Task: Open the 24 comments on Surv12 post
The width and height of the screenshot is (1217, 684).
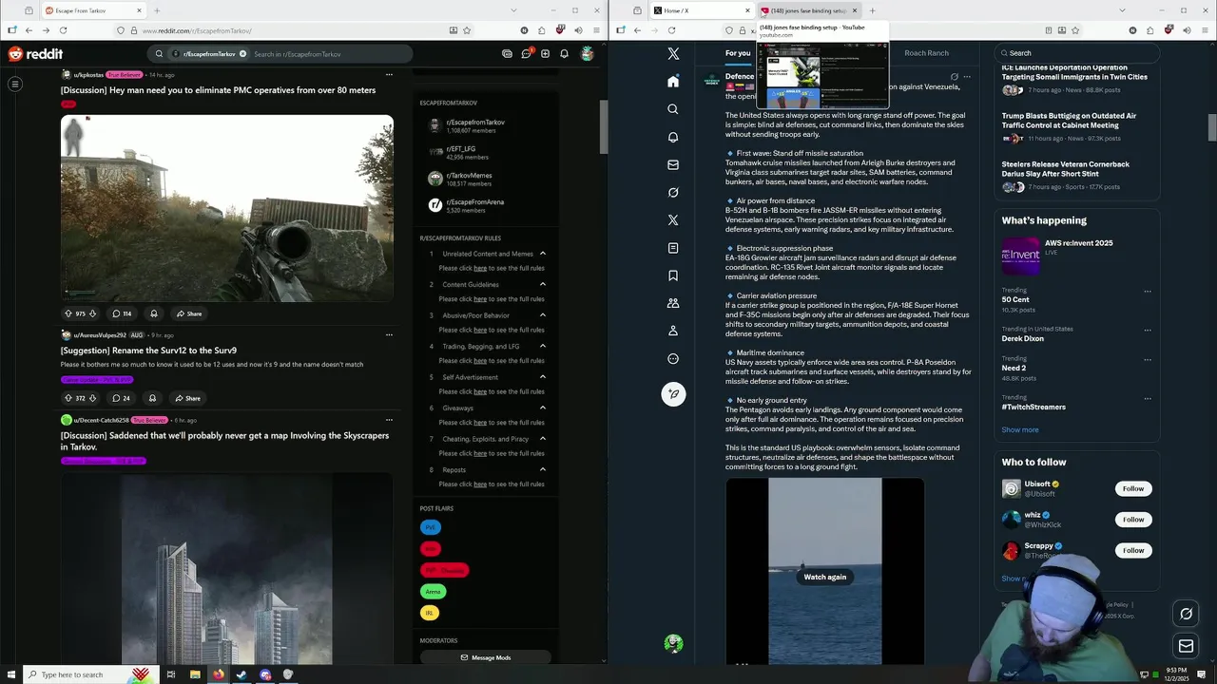Action: pos(121,398)
